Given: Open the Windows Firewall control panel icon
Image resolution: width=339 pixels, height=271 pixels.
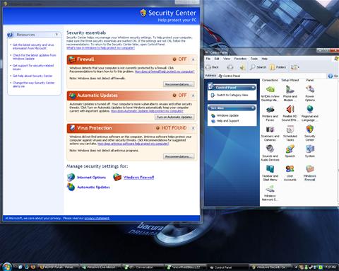Looking at the screenshot, I should click(x=310, y=173).
